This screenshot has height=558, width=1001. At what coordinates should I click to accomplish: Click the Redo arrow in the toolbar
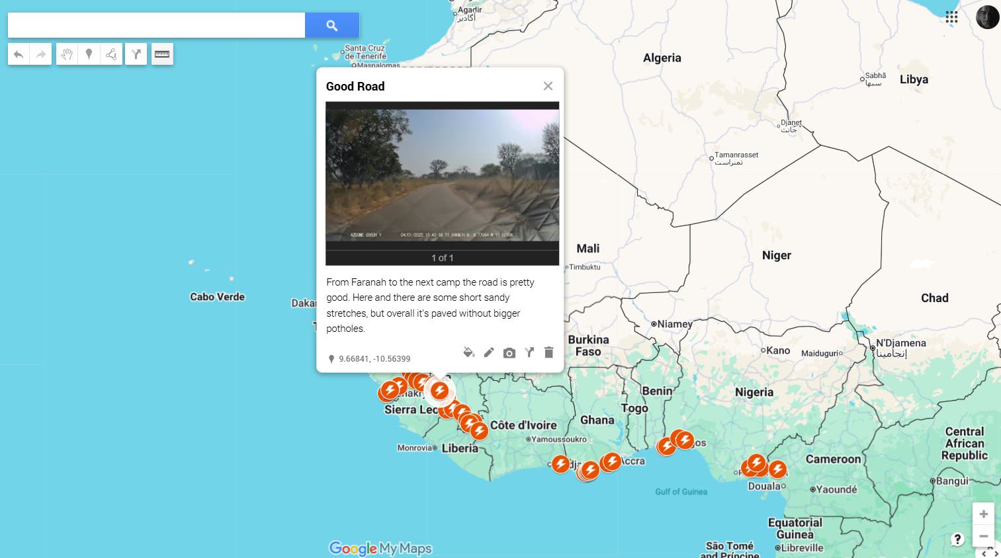click(41, 54)
